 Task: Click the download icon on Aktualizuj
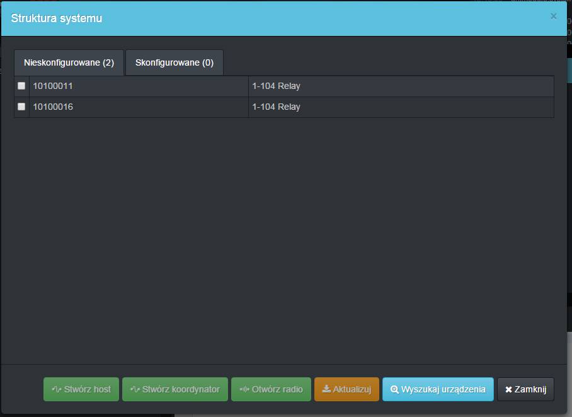[326, 390]
